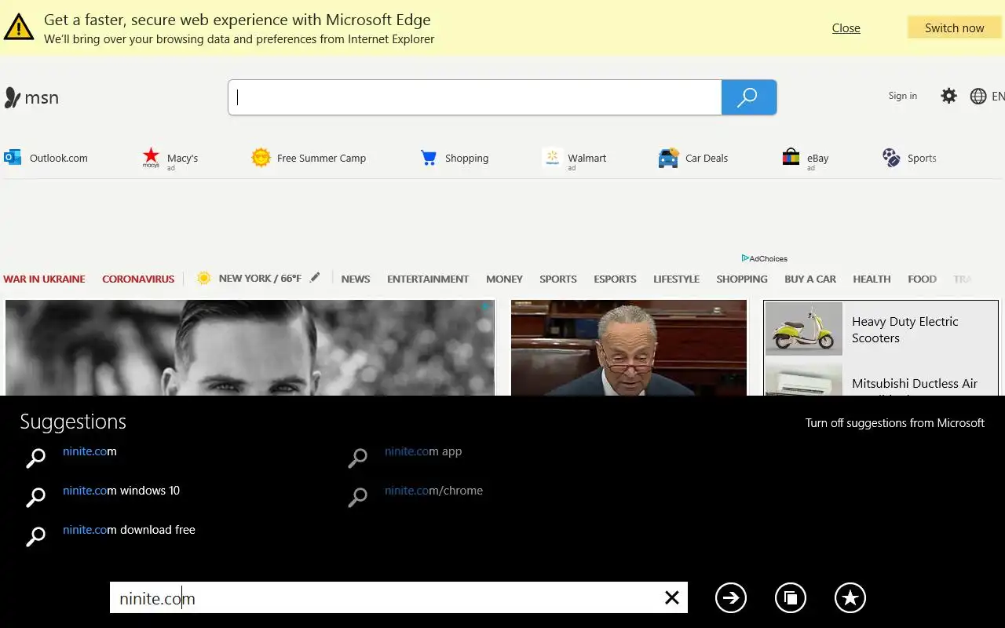Image resolution: width=1005 pixels, height=628 pixels.
Task: Open the HEALTH tab
Action: coord(872,279)
